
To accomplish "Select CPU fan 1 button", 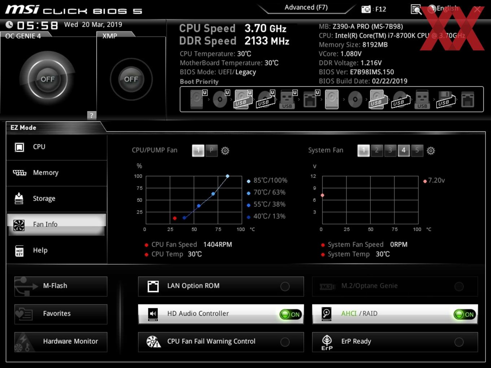I will [198, 150].
